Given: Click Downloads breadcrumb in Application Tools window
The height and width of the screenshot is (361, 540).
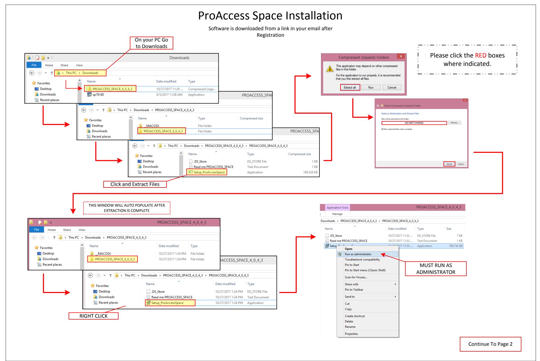Looking at the screenshot, I should 328,221.
